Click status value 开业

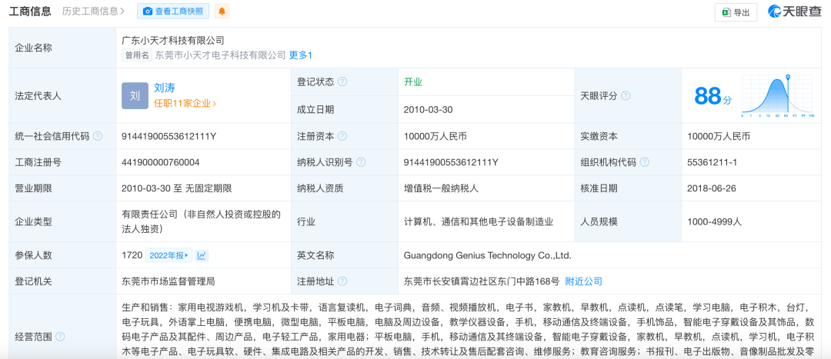click(413, 82)
